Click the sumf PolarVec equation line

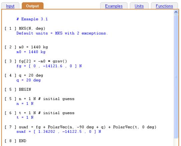[80, 127]
